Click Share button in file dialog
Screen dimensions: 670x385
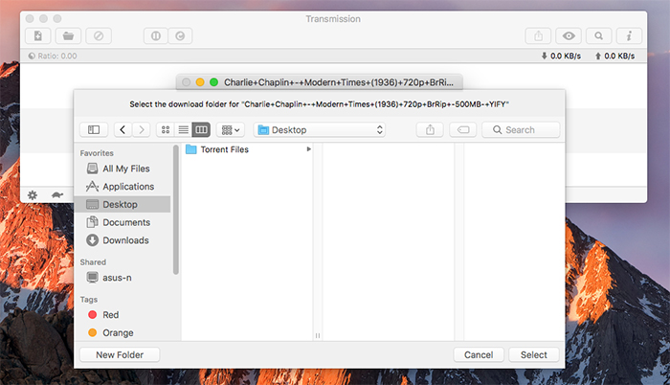pyautogui.click(x=430, y=129)
